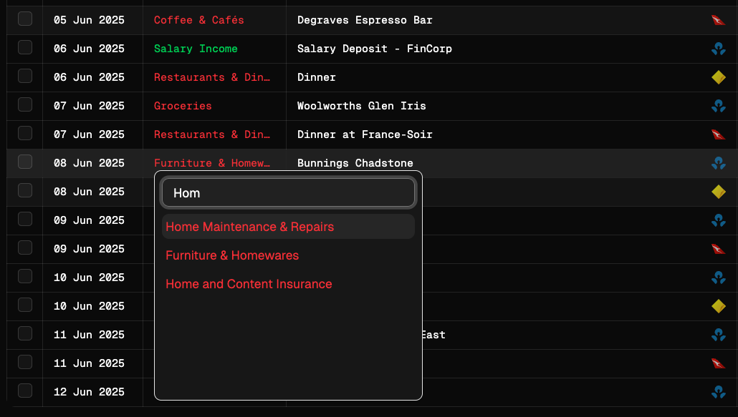738x417 pixels.
Task: Open the Coffee & Cafés category dropdown
Action: pyautogui.click(x=199, y=20)
